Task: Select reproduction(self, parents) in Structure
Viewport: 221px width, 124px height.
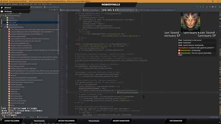Action: (x=17, y=62)
